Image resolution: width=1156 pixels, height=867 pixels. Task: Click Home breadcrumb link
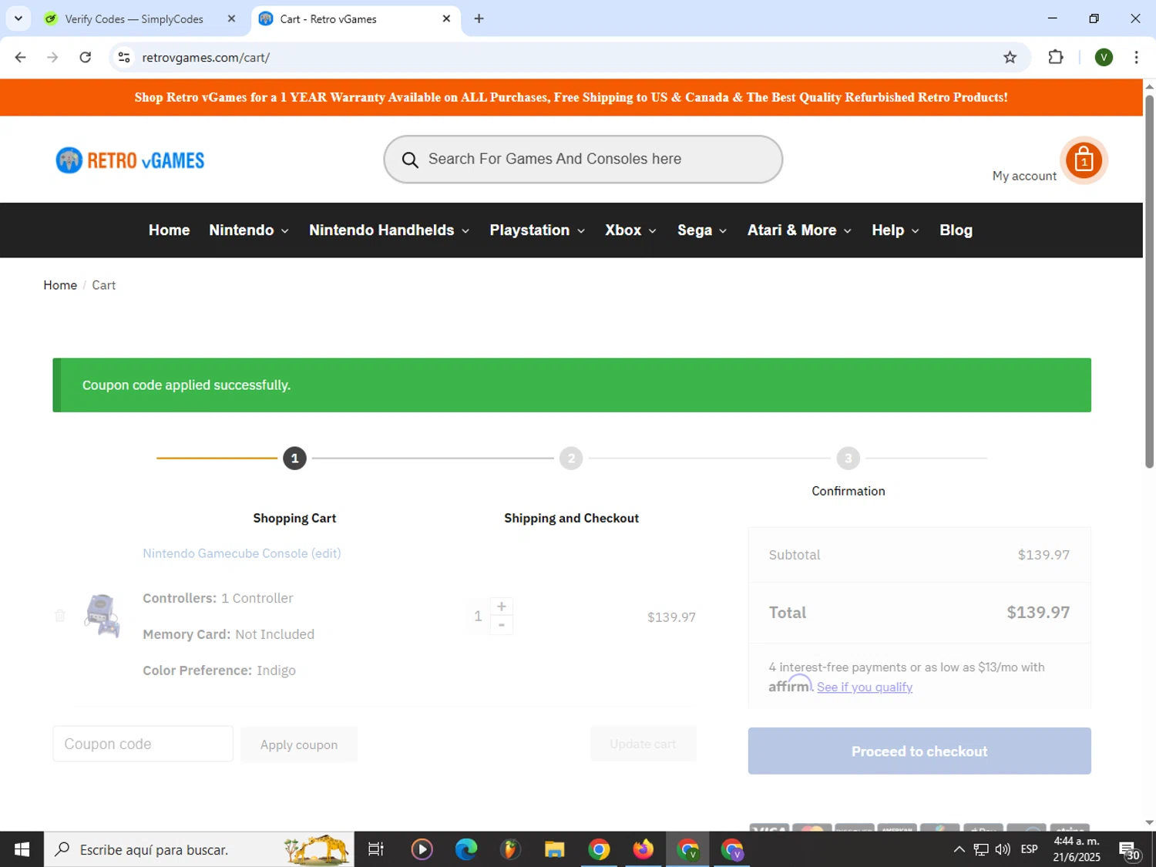point(60,285)
